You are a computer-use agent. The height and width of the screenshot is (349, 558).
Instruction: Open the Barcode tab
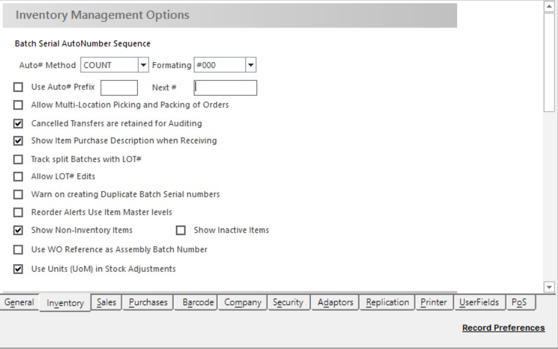198,302
